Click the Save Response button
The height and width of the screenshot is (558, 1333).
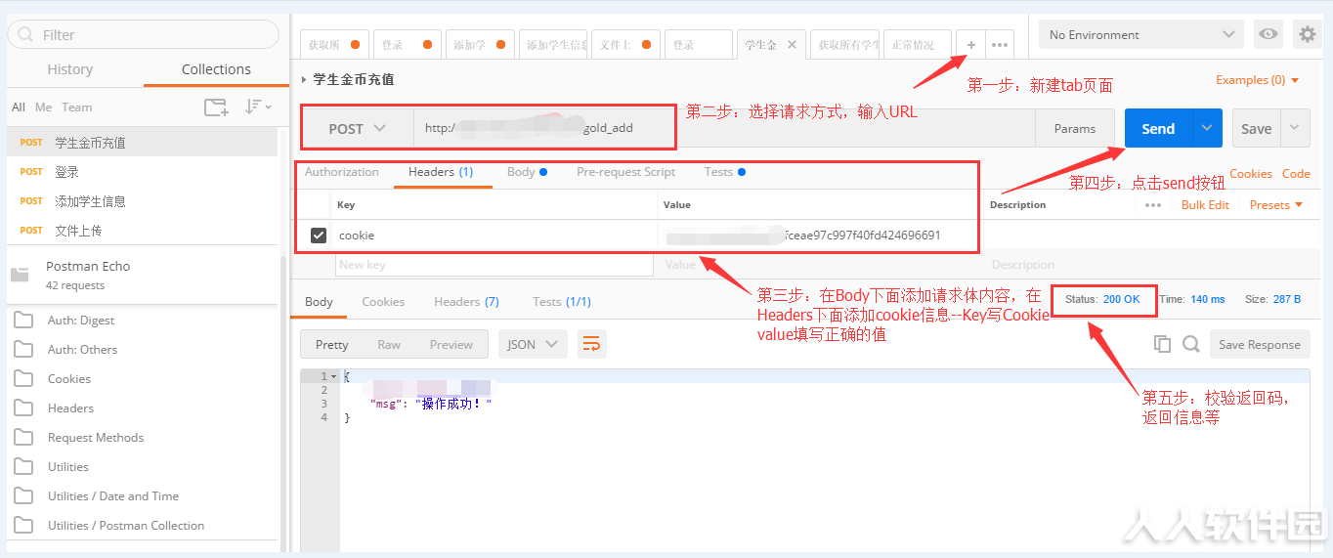[1260, 344]
